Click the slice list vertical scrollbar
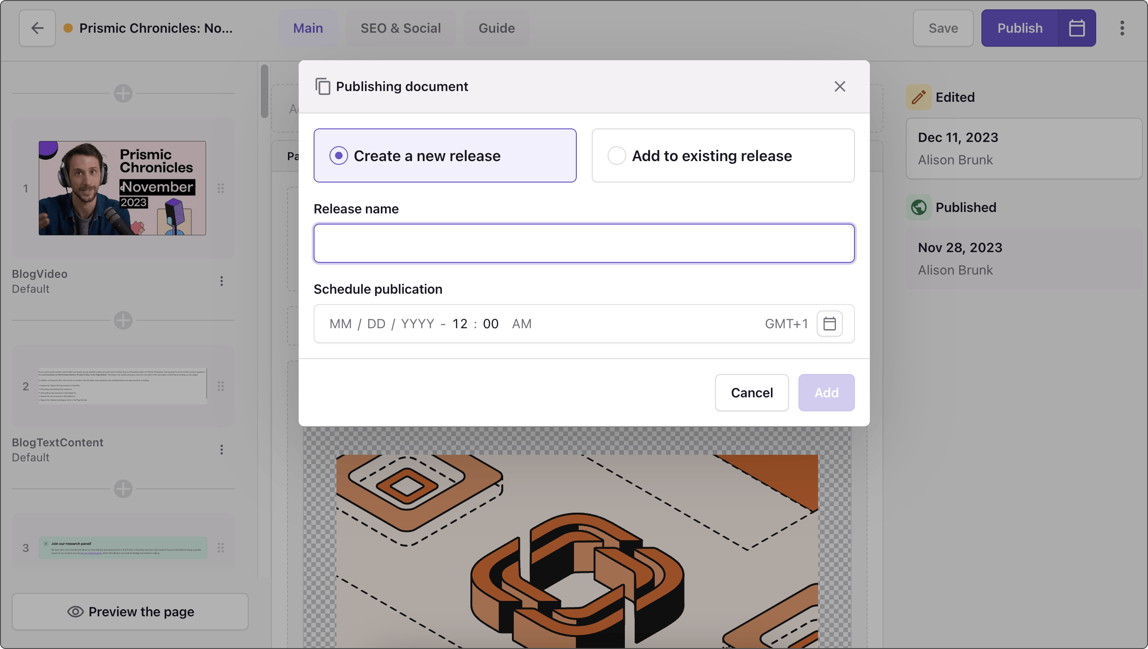 [265, 91]
